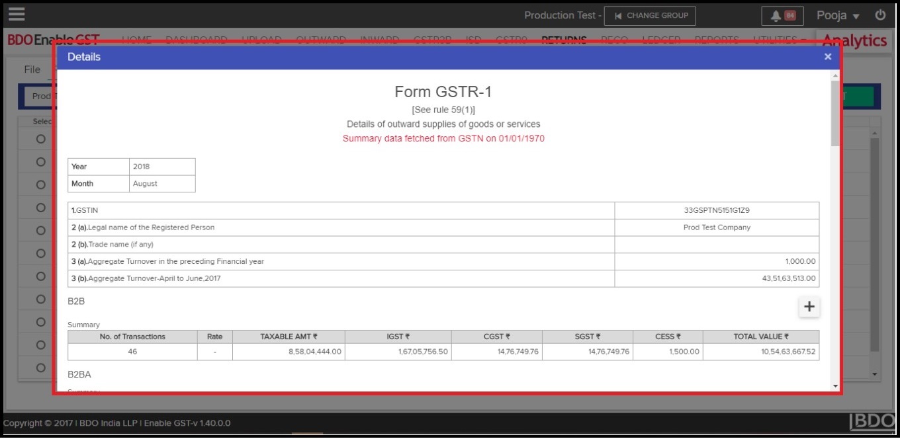This screenshot has width=900, height=439.
Task: Close the Details dialog with X
Action: click(x=828, y=57)
